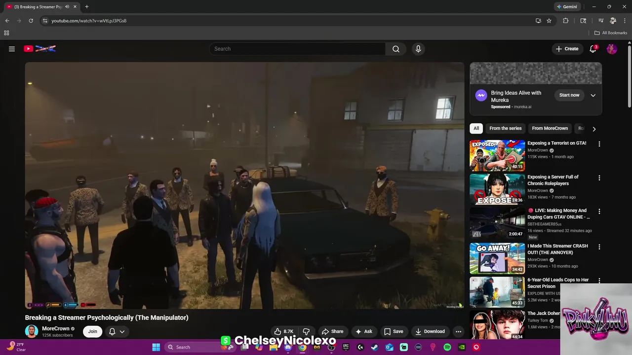632x355 pixels.
Task: Open Chrome extensions puzzle icon
Action: coord(566,21)
